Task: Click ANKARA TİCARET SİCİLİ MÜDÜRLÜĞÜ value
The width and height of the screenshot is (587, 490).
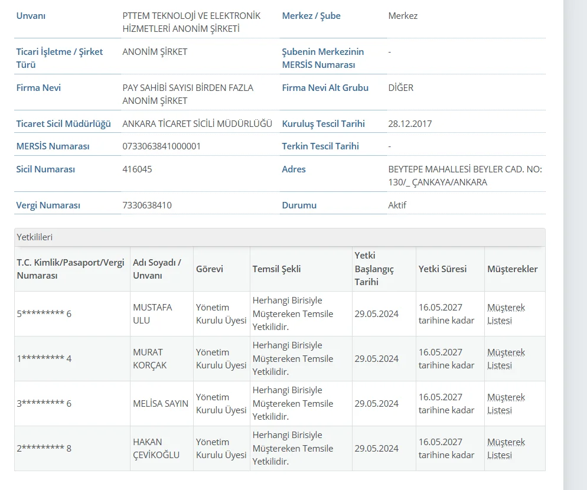Action: (197, 123)
